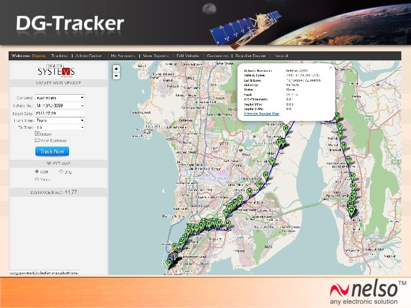The height and width of the screenshot is (308, 411).
Task: Click the blue marker at the route's southern tip
Action: pyautogui.click(x=171, y=258)
